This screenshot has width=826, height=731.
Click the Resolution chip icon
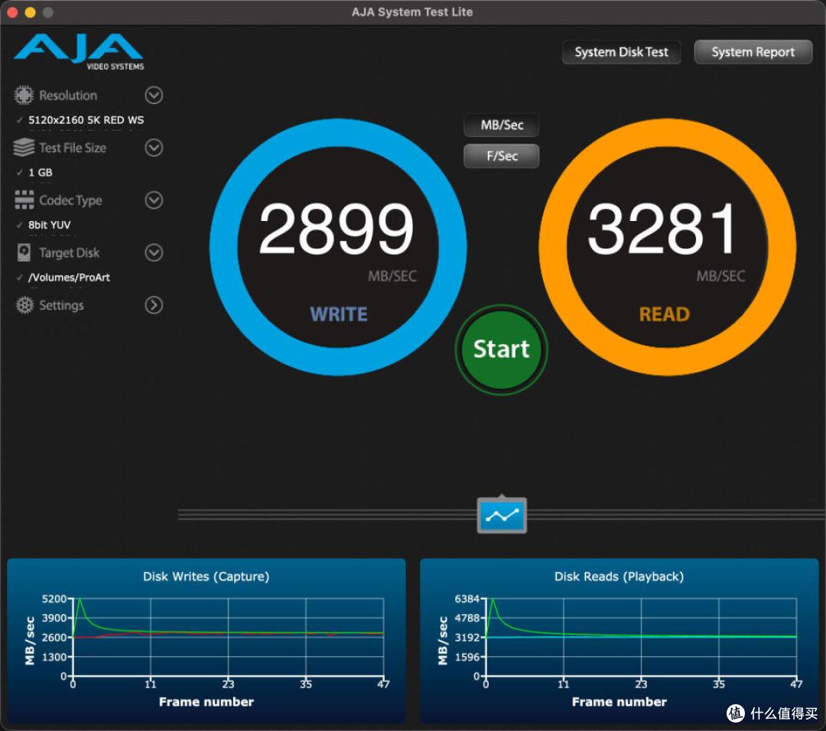pos(24,96)
